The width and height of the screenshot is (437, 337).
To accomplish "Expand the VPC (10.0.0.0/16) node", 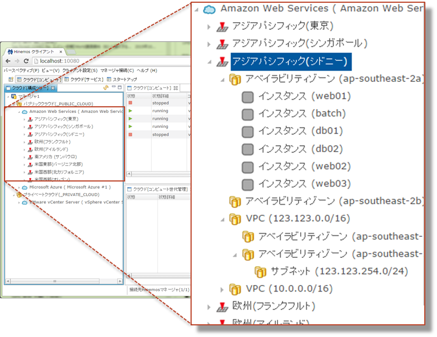I will (x=222, y=290).
